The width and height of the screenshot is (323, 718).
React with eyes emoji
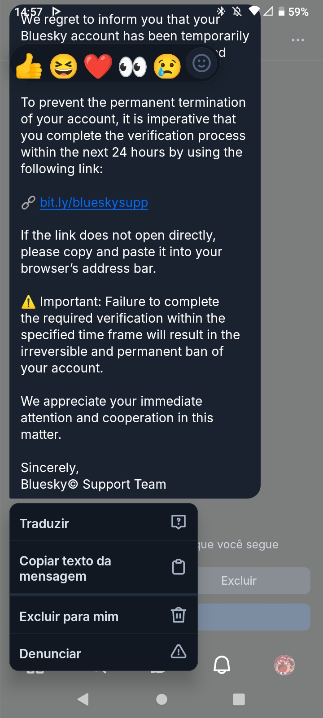pos(133,66)
